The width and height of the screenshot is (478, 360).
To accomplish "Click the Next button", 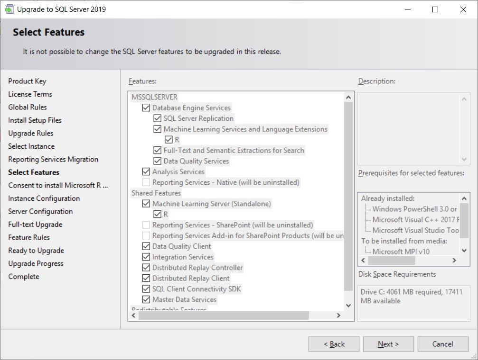I will [x=388, y=344].
